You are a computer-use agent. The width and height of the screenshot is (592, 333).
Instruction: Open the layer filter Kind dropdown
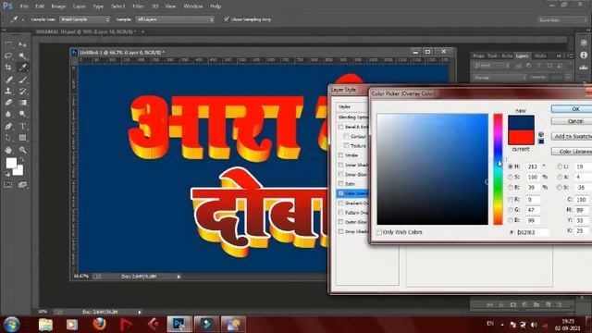tap(491, 66)
